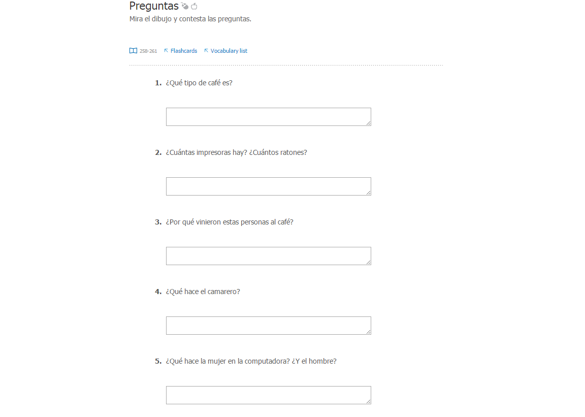Click answer box for '¿Qué tipo de café es?'

pos(268,117)
